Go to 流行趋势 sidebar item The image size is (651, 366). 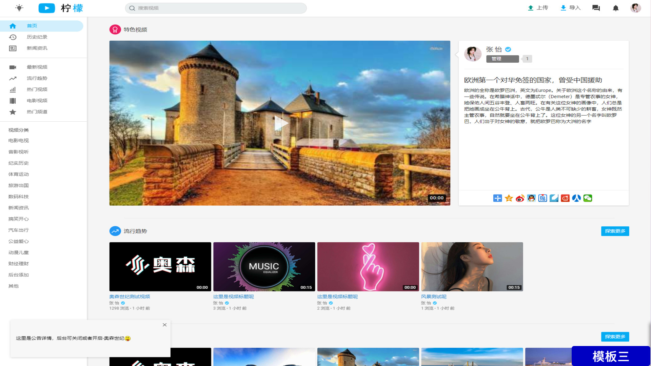[37, 78]
